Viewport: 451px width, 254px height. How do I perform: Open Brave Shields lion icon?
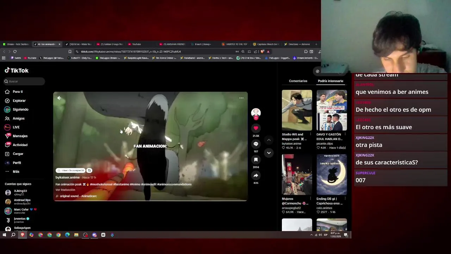pos(262,52)
